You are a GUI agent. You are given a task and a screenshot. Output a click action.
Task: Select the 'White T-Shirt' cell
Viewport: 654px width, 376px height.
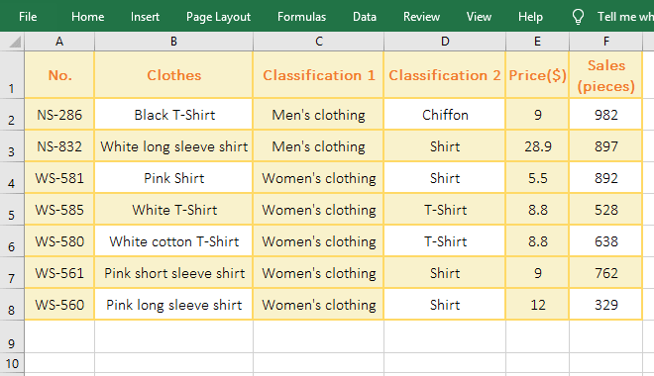point(173,210)
